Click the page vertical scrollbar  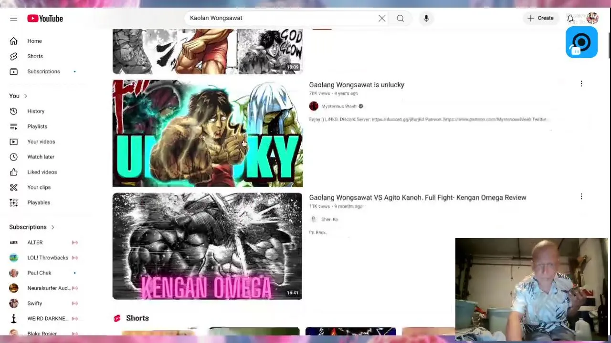point(609,47)
